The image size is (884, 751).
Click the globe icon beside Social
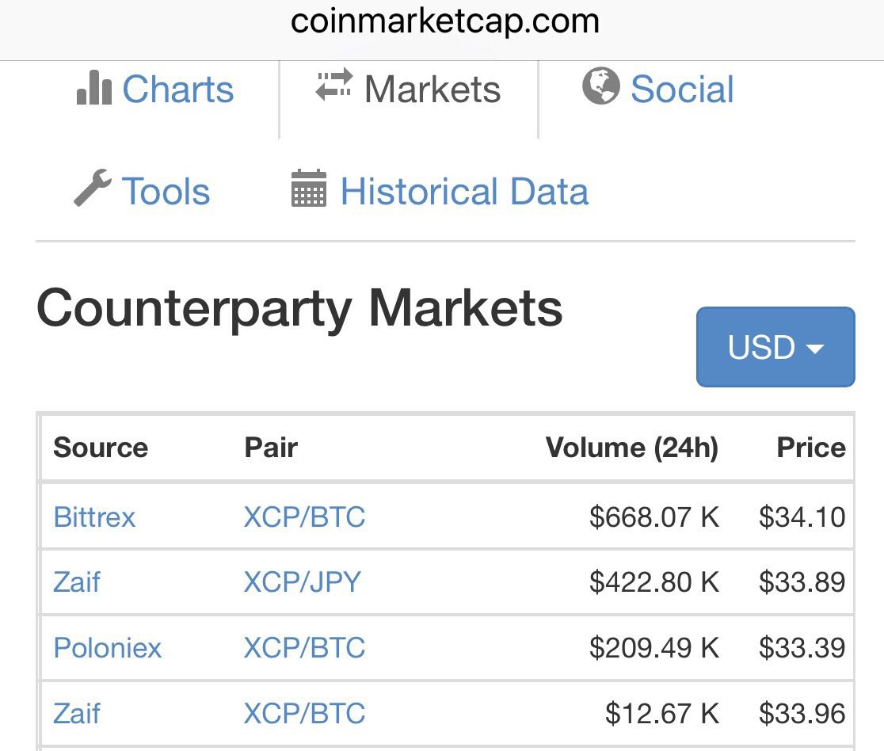(601, 86)
